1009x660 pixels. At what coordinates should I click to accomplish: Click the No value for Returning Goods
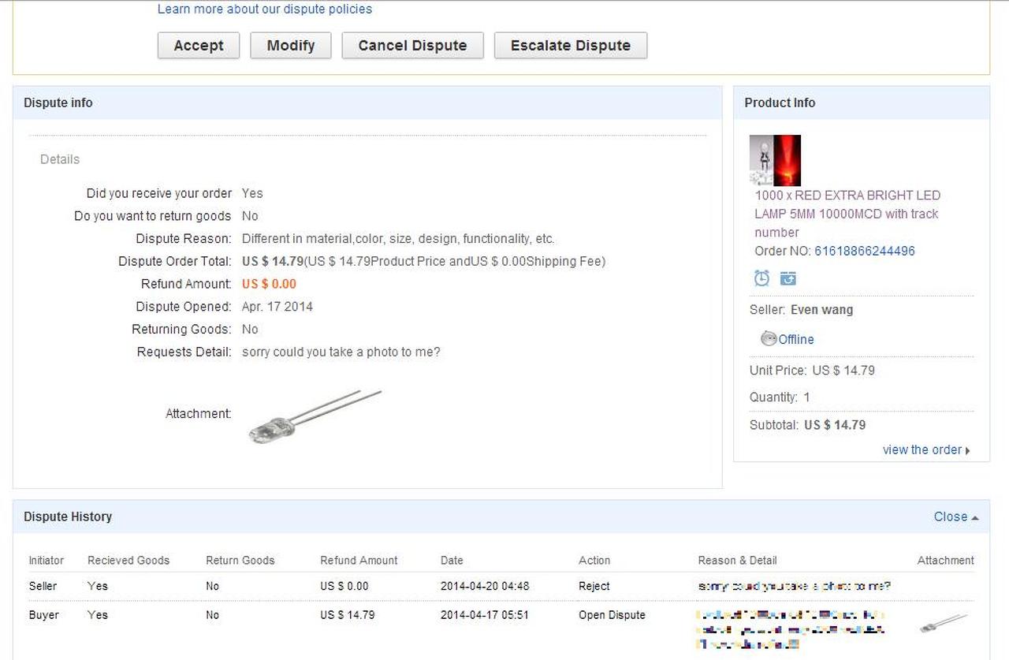pos(250,330)
